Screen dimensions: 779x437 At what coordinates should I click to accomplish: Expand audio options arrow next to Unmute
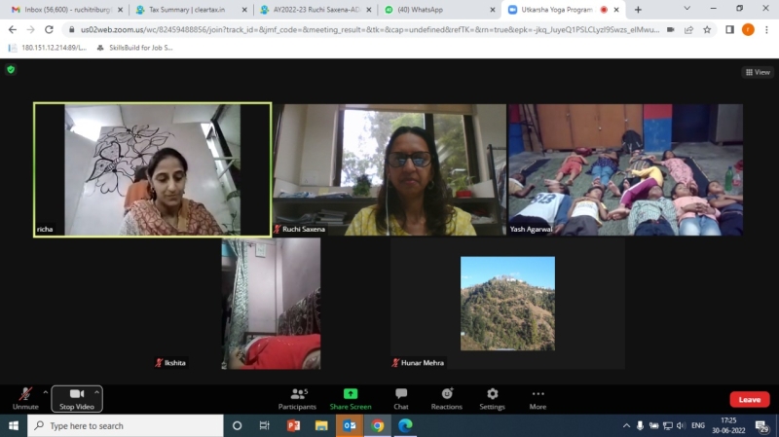coord(45,392)
